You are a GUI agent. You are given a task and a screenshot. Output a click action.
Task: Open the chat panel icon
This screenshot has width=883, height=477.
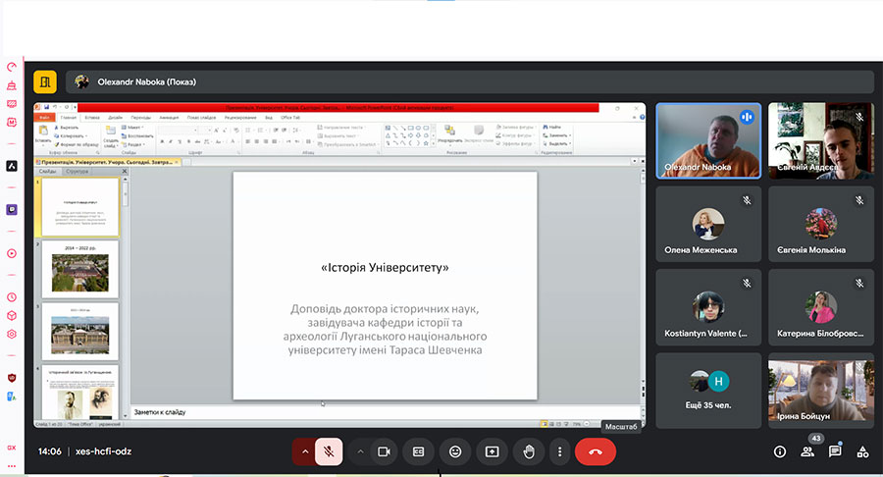point(835,451)
